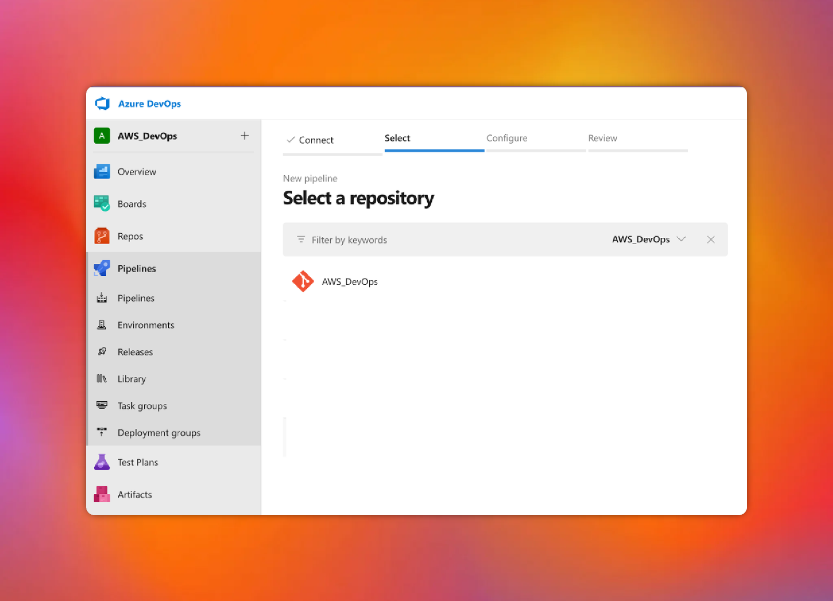Navigate to Test Plans
Screen dimensions: 833x601
tap(138, 463)
